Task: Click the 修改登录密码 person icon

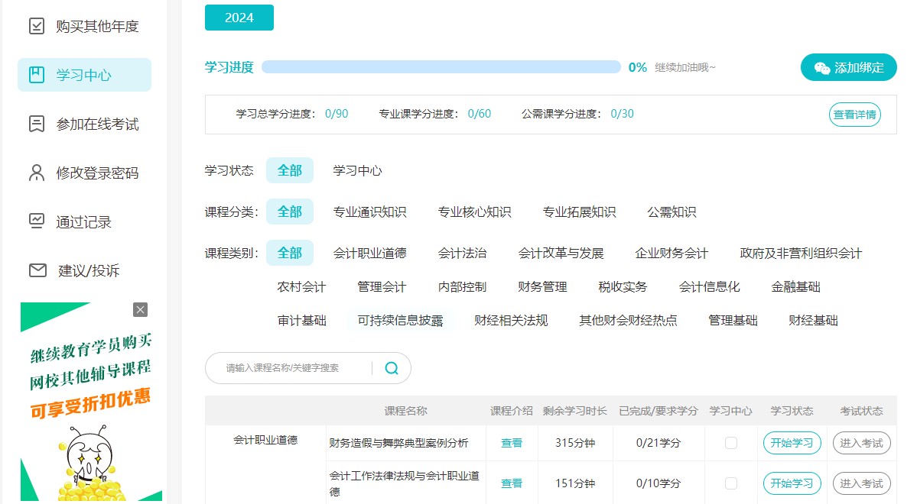Action: (37, 173)
